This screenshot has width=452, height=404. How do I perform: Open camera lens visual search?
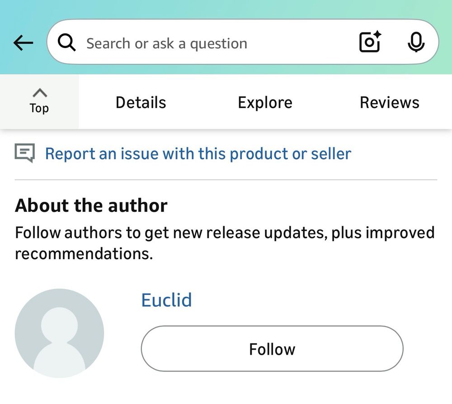pos(370,43)
